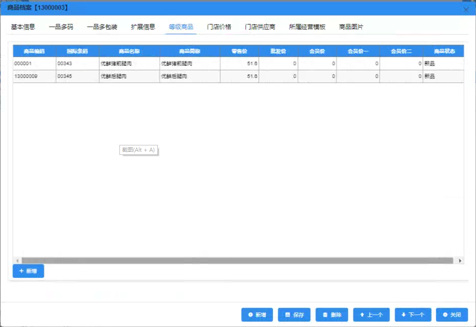
Task: Click the 新增 button in the bottom footer
Action: pos(257,315)
